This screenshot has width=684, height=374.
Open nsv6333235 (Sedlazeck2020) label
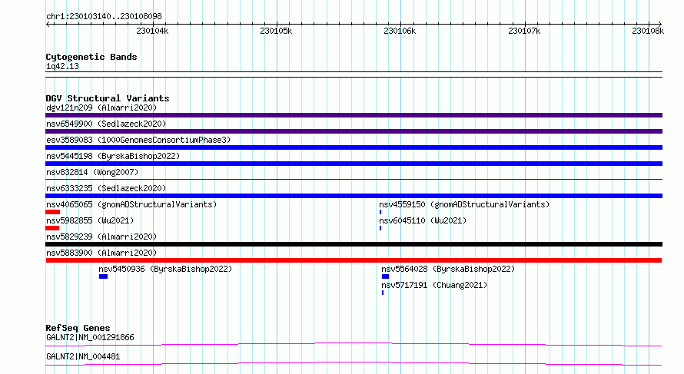tap(106, 188)
